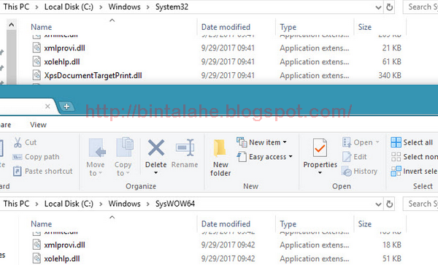Click History in the Open group
Viewport: 438px width, 265px height.
click(359, 171)
